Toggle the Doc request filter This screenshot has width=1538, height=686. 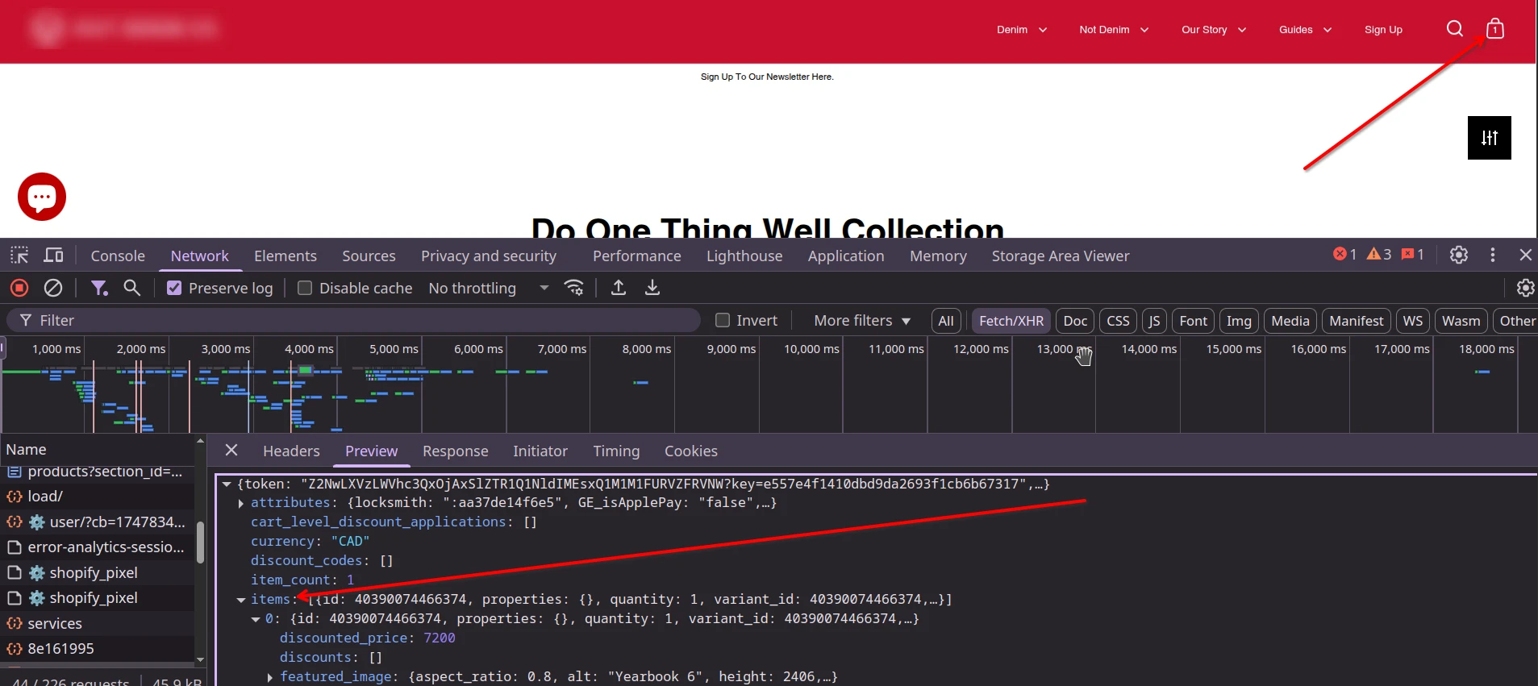point(1075,321)
